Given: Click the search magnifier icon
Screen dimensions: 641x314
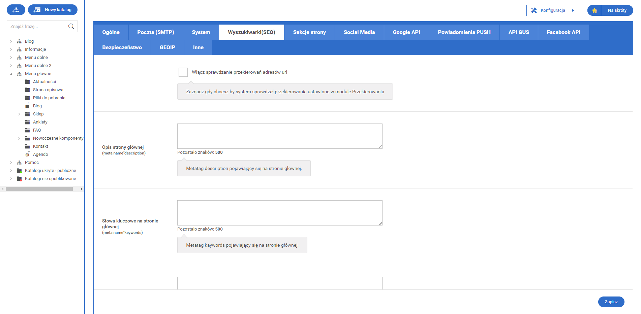Looking at the screenshot, I should 71,26.
